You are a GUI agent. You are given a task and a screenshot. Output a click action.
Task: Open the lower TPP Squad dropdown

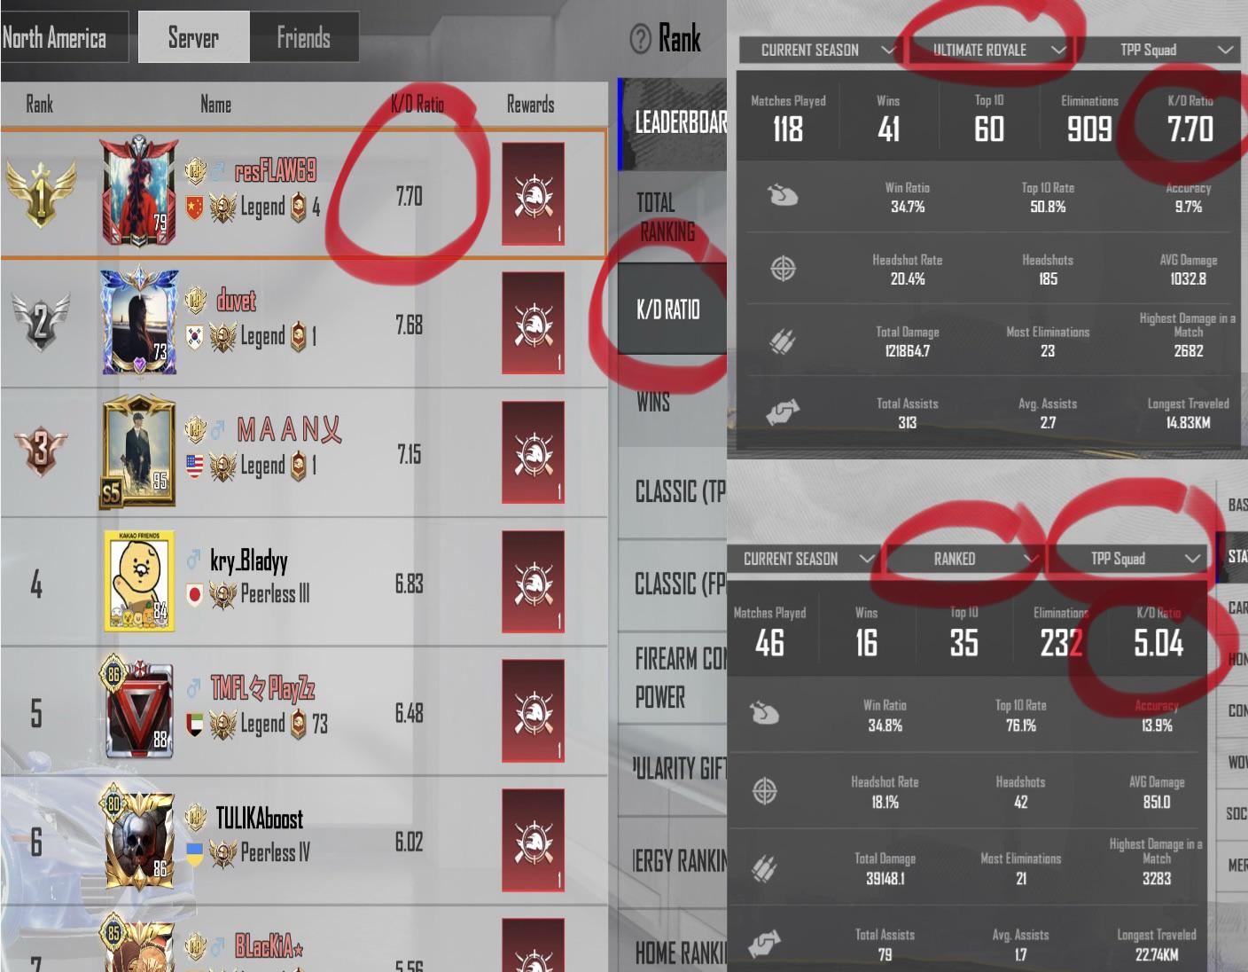tap(1127, 559)
